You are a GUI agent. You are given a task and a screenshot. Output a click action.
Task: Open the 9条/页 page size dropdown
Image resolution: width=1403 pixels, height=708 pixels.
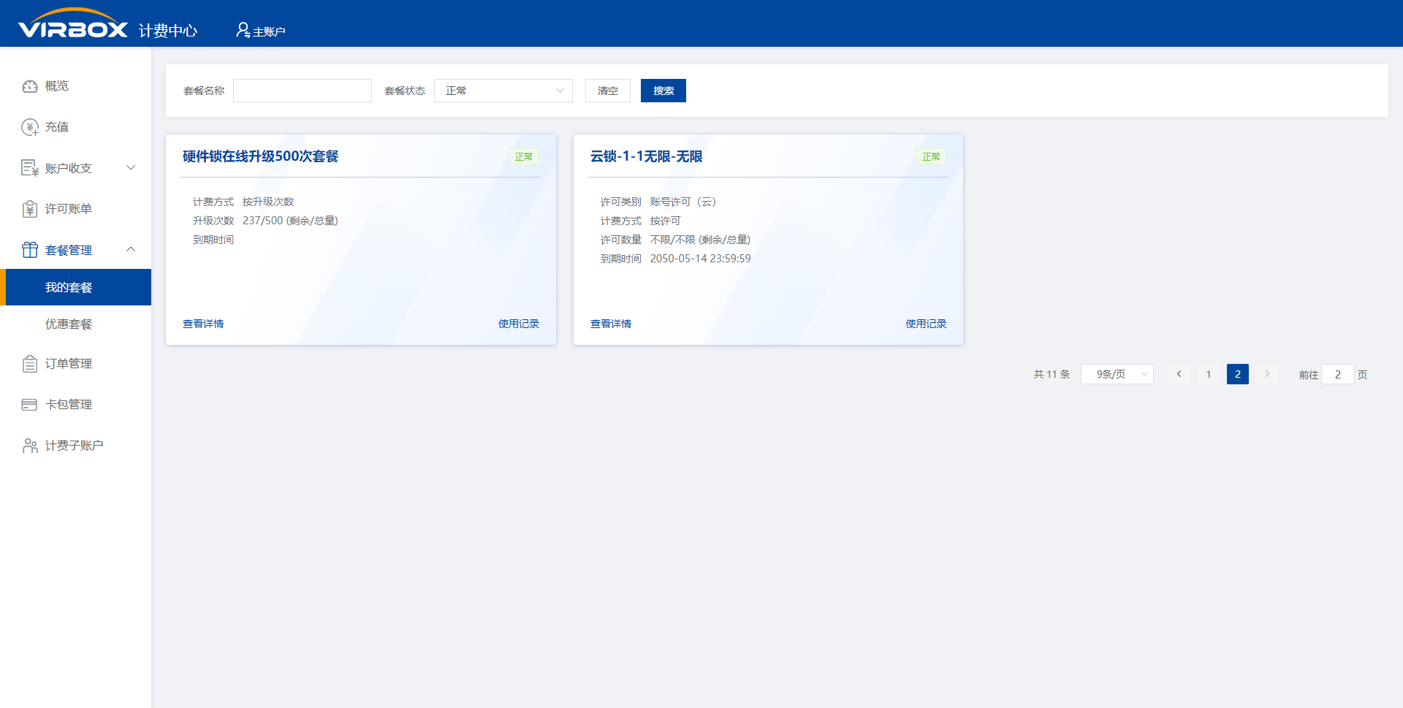coord(1117,374)
